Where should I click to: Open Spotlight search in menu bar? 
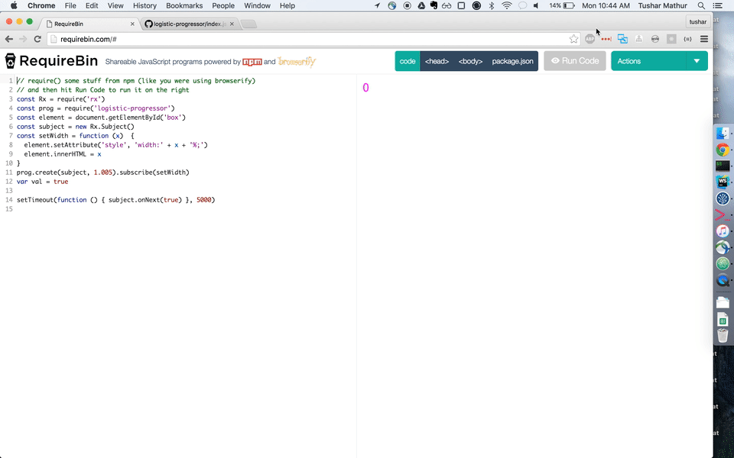pos(701,5)
